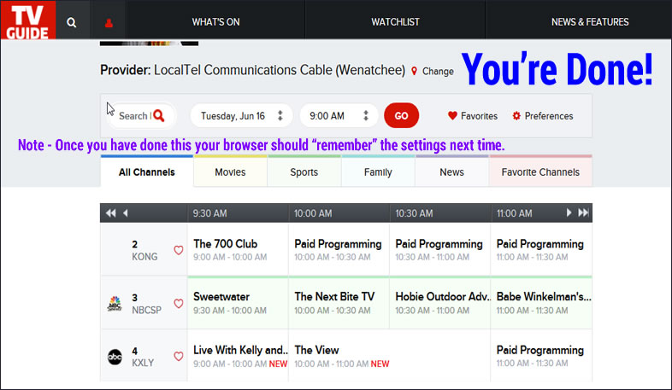Click the 9:30 AM time header
This screenshot has height=390, width=672.
(209, 213)
